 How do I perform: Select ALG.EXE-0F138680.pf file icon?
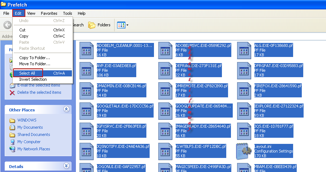click(244, 50)
